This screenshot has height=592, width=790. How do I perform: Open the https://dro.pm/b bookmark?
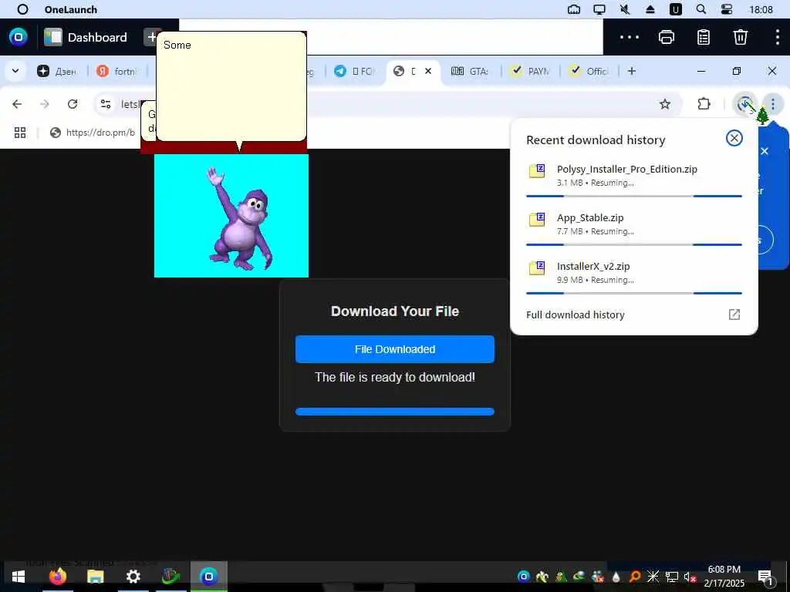click(93, 133)
